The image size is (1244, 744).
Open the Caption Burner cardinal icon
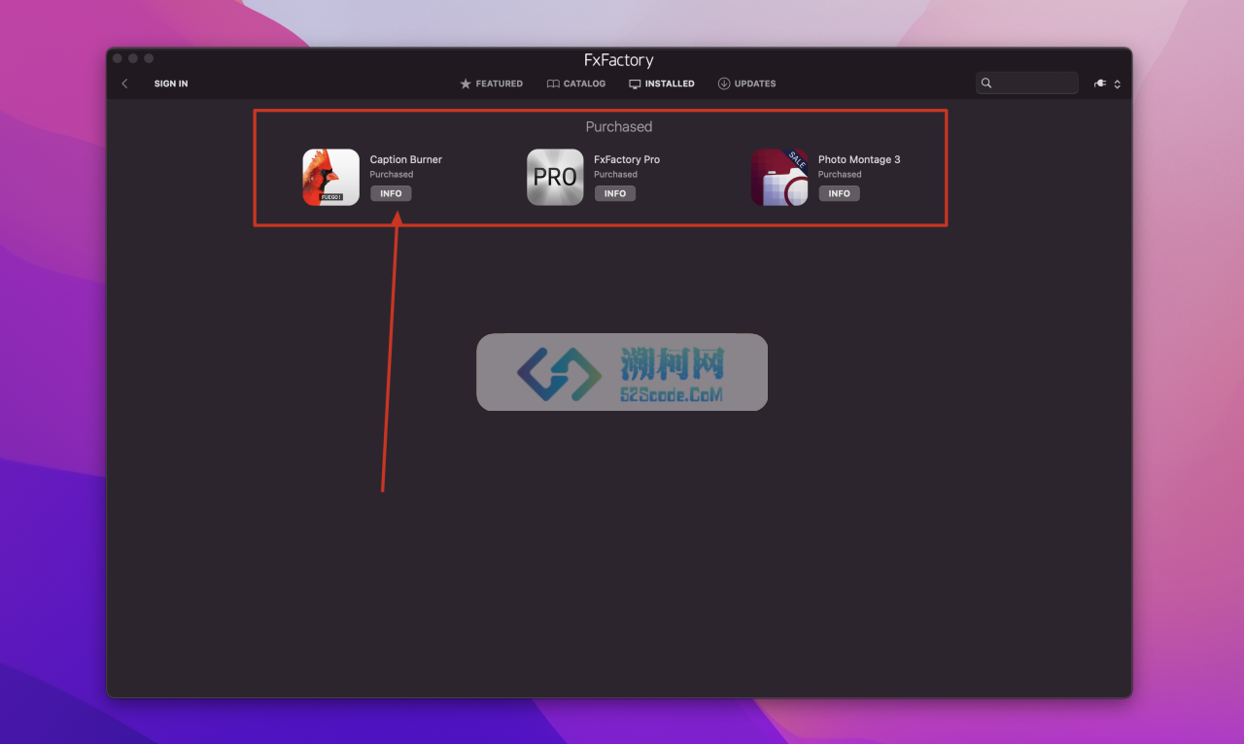click(x=330, y=177)
